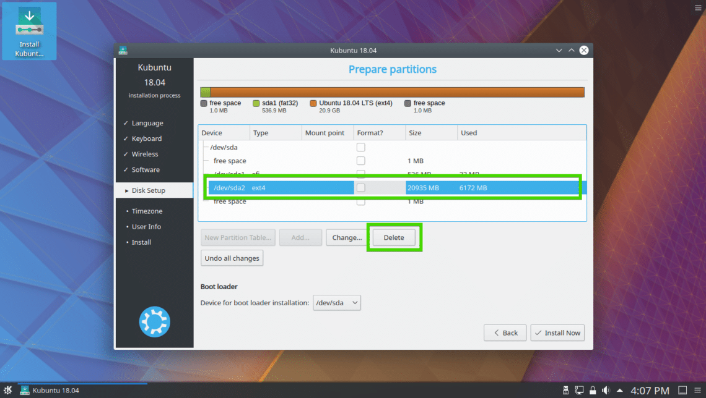Screen dimensions: 706x398
Task: Sort by the Size column header
Action: coord(432,133)
